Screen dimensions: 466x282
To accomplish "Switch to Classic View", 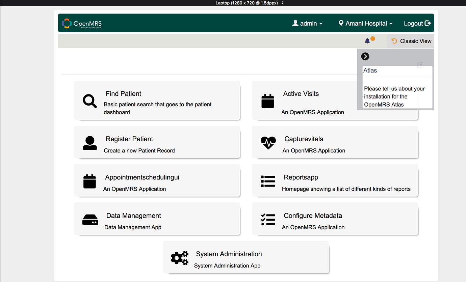I will (x=411, y=41).
